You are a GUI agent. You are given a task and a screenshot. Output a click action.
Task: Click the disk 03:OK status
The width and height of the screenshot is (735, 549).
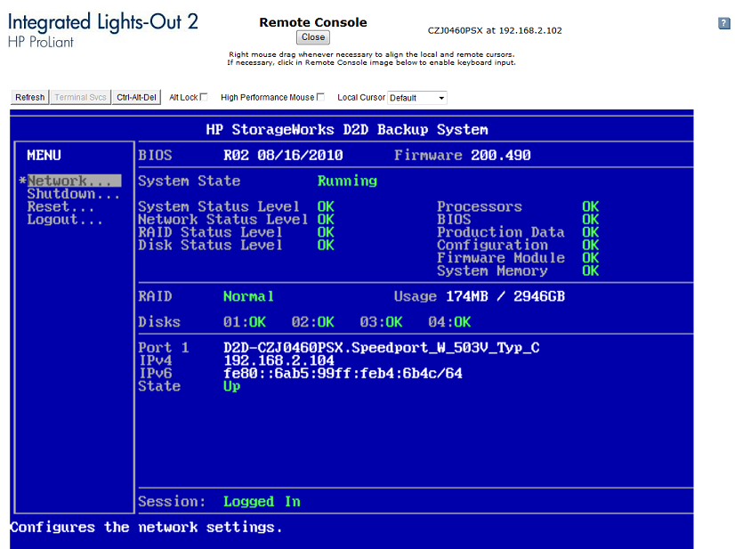click(x=381, y=322)
